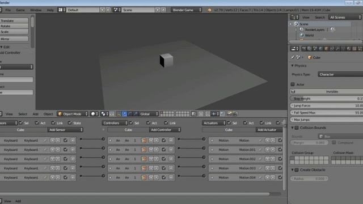This screenshot has width=363, height=204.
Task: Open the Global orientation dropdown
Action: [x=149, y=114]
